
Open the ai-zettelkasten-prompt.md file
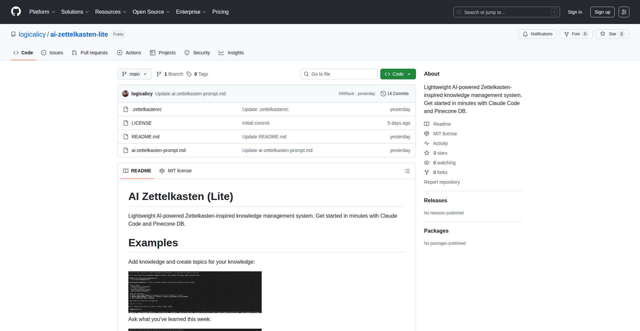tap(158, 150)
